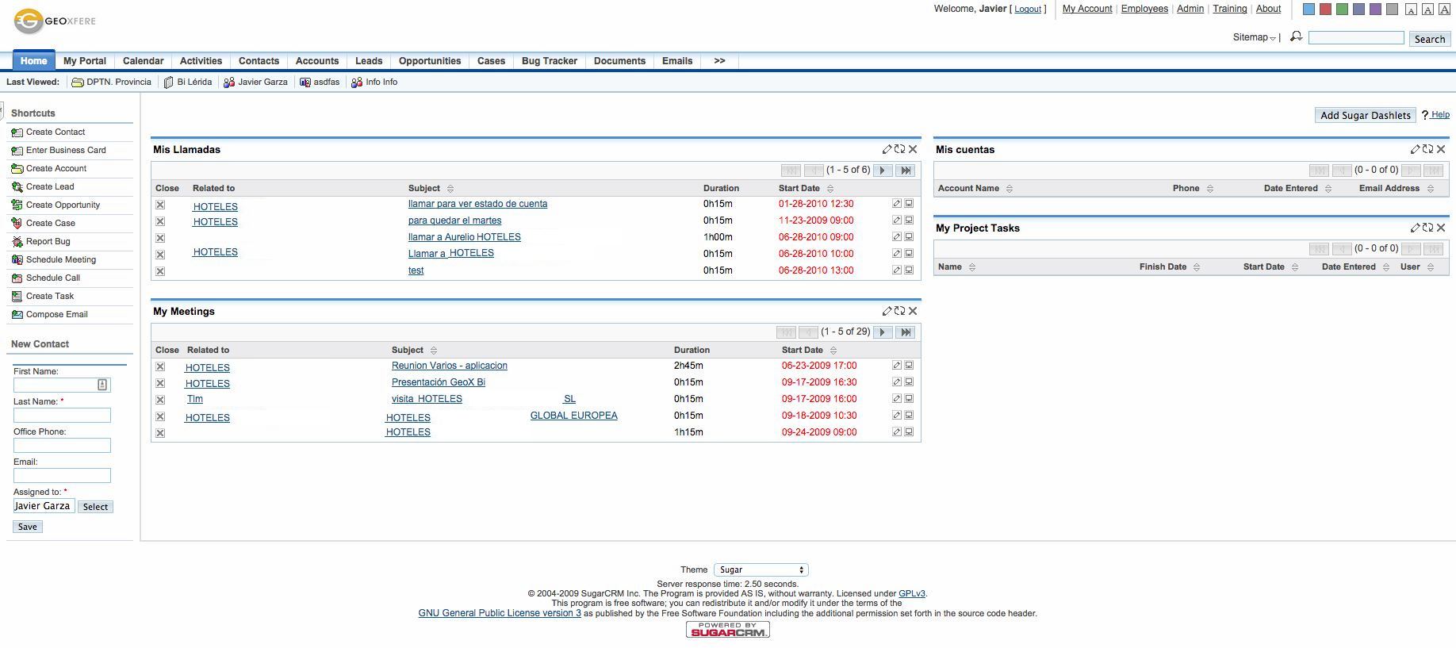
Task: Check close box for 'test' call
Action: [160, 271]
